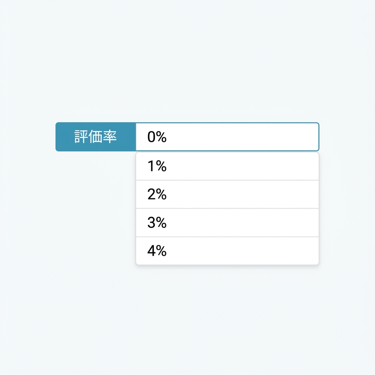This screenshot has width=375, height=375.
Task: Highlight the currently selected 0% value
Action: click(x=227, y=137)
